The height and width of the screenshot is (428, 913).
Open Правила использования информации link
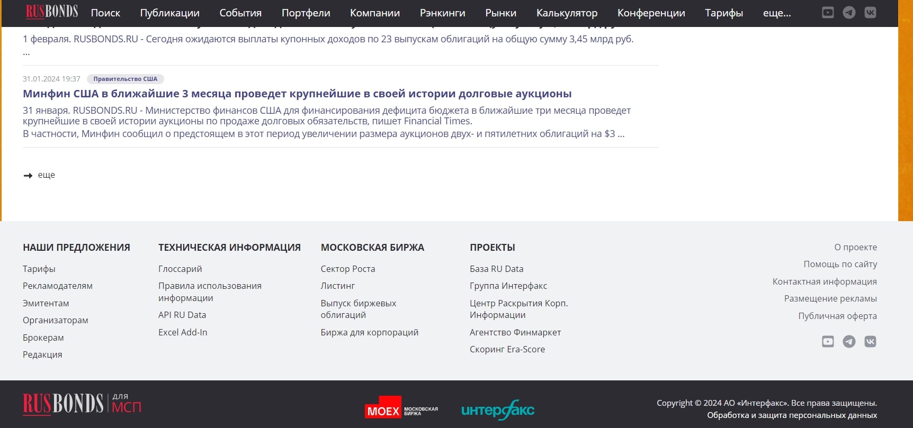coord(210,292)
